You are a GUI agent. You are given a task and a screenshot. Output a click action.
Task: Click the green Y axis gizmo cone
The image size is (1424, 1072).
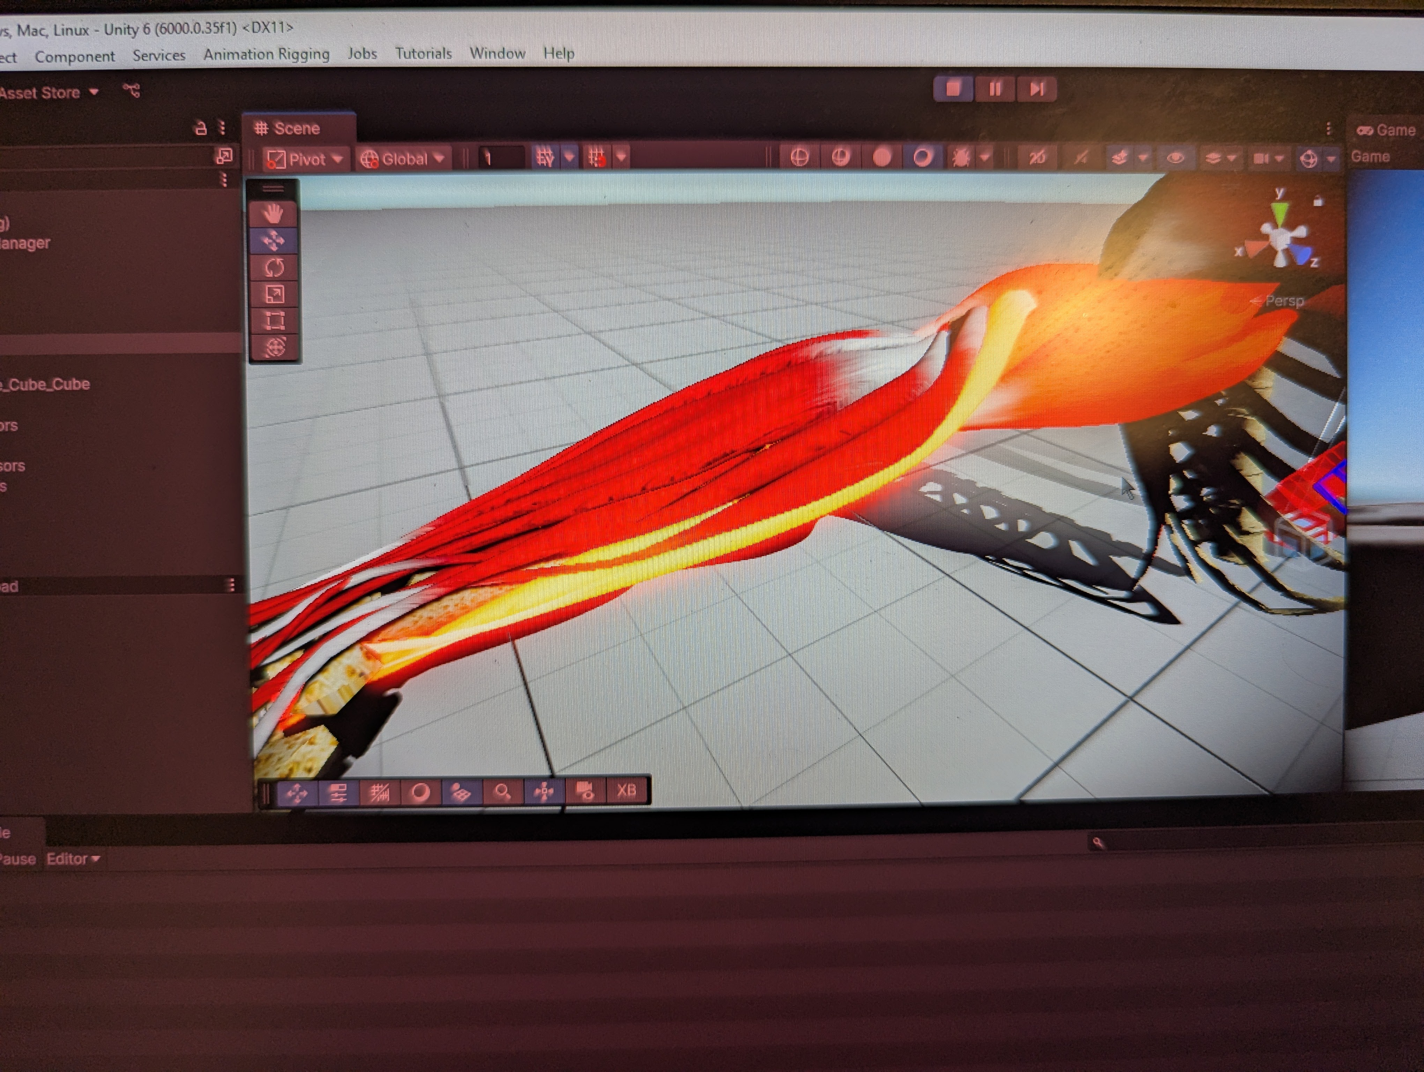click(x=1279, y=212)
